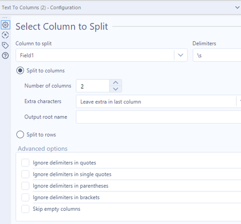
Task: Enable Skip empty columns checkbox
Action: tap(25, 209)
